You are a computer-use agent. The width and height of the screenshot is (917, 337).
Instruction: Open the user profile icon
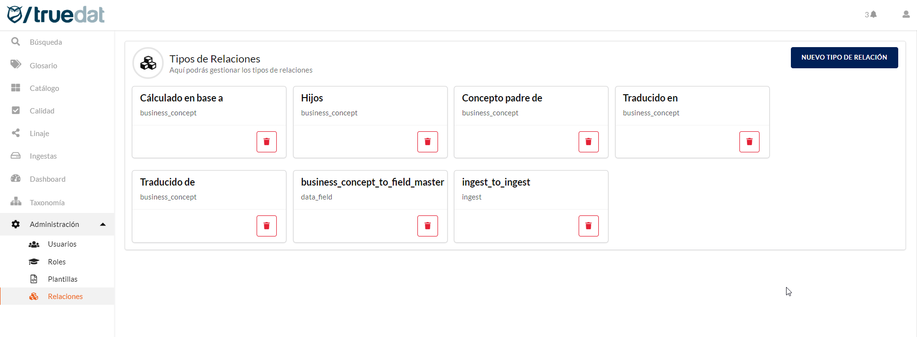point(905,14)
